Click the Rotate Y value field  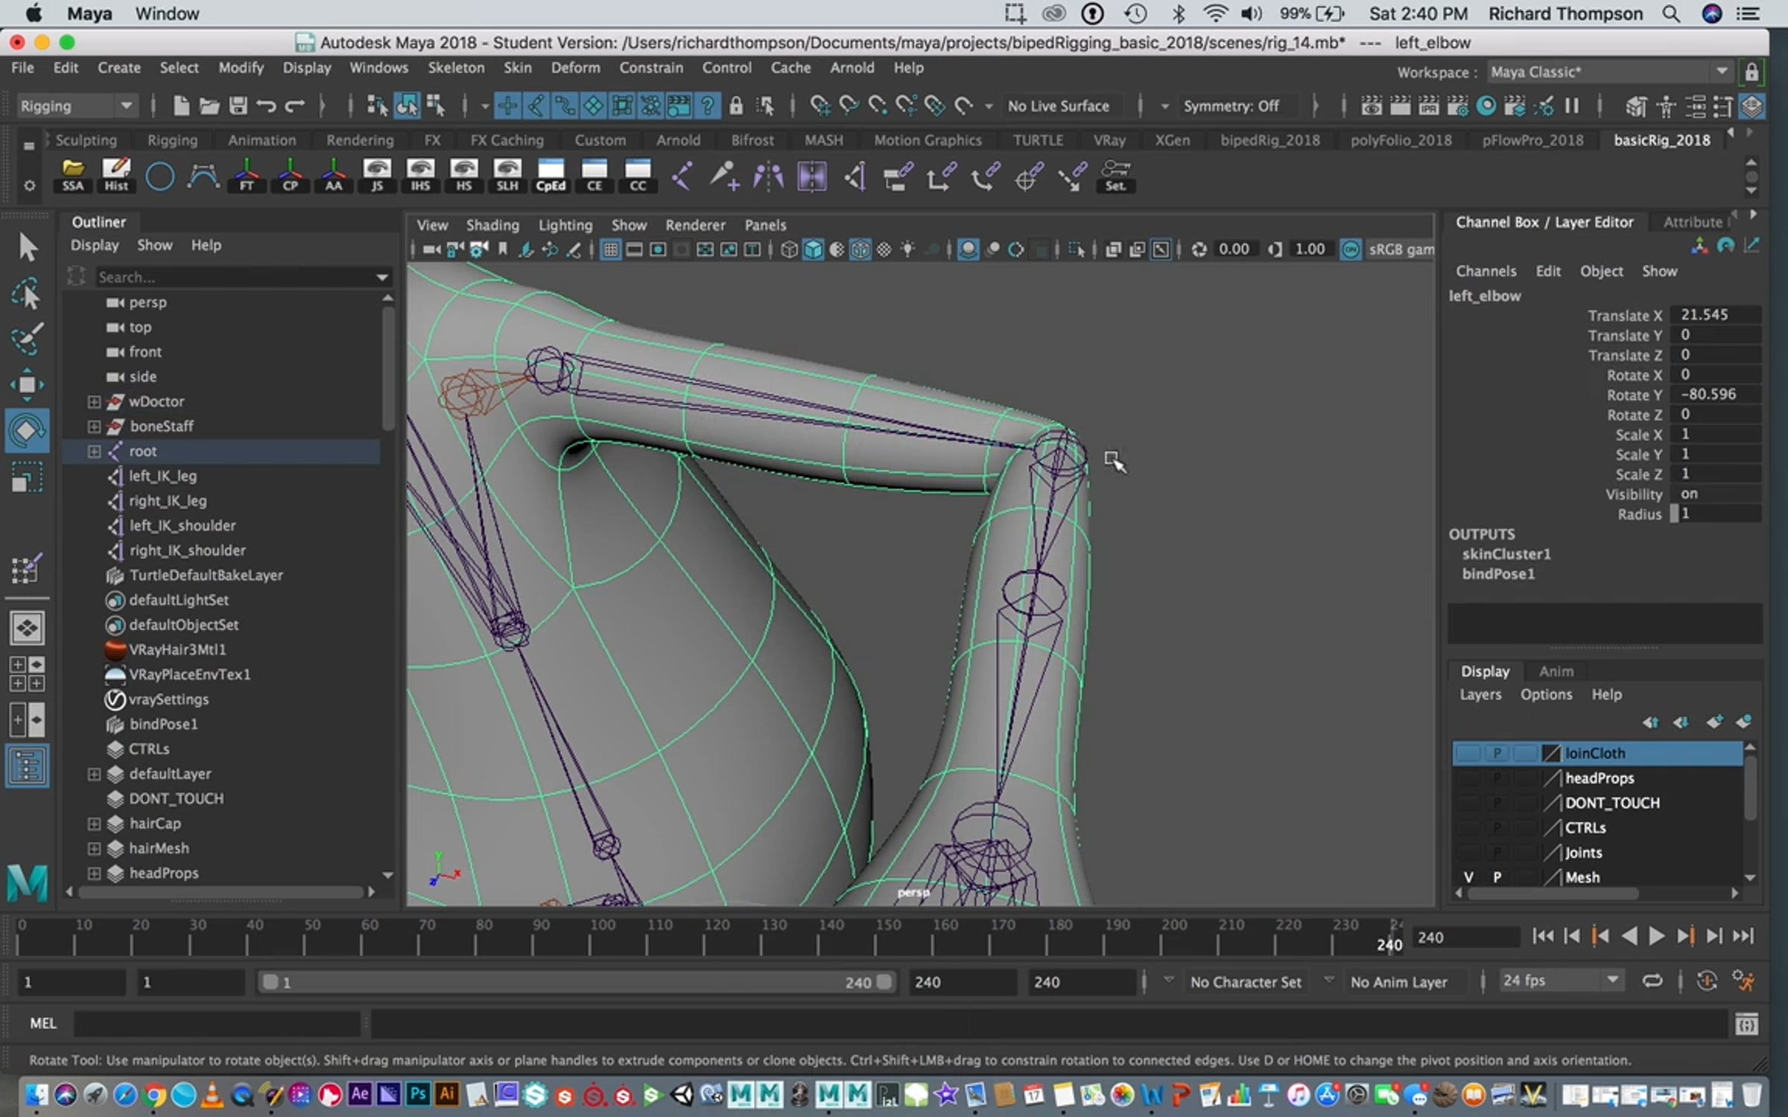coord(1713,395)
